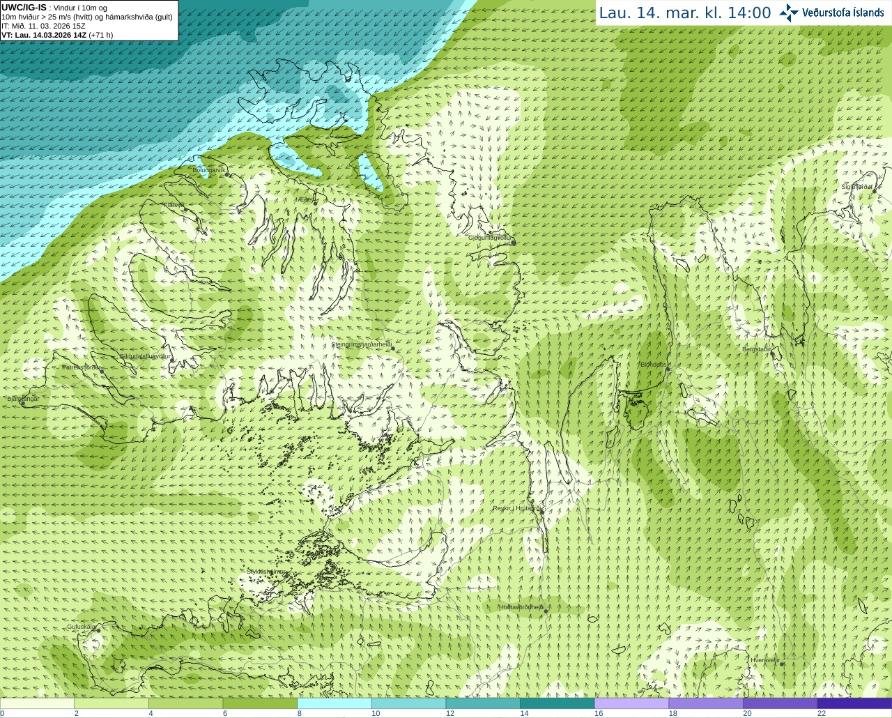The height and width of the screenshot is (718, 892).
Task: Click the Bíldudalsflugvöllur station label
Action: coord(145,356)
